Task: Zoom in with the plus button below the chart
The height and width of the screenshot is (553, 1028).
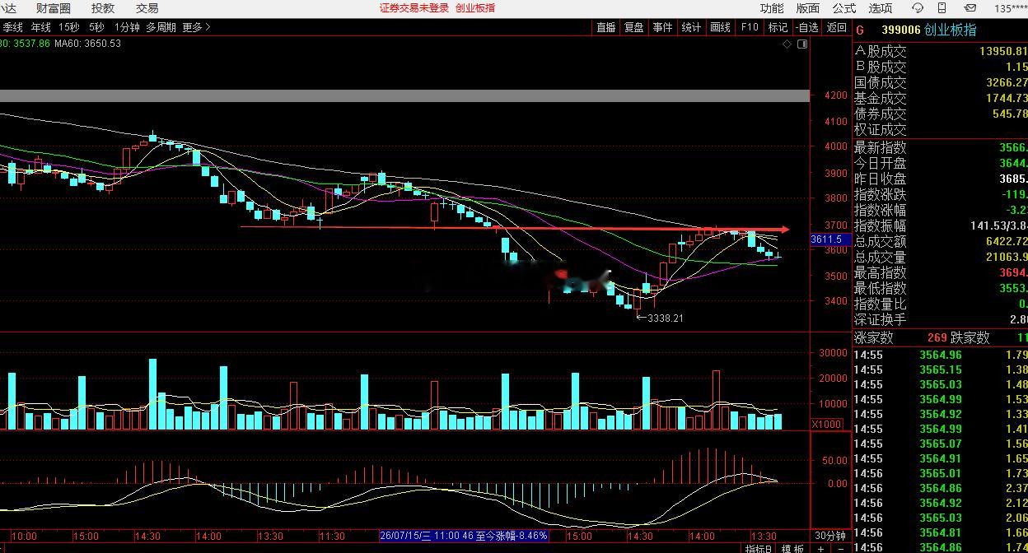Action: coord(820,548)
